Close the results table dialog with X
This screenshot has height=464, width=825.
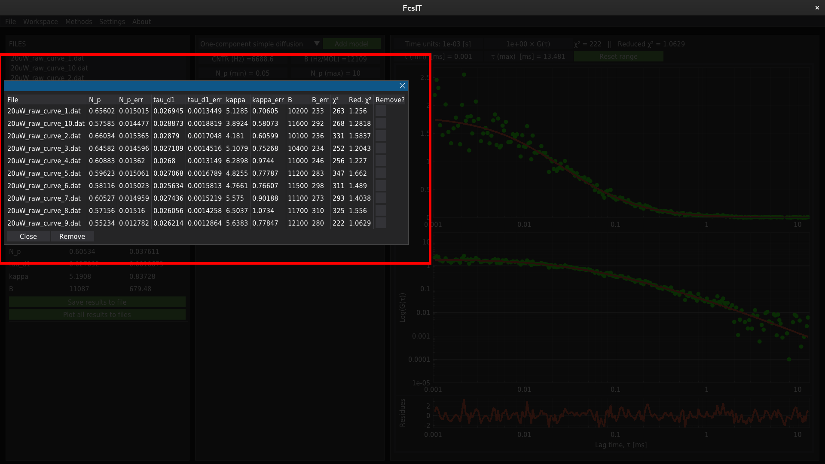pyautogui.click(x=402, y=86)
